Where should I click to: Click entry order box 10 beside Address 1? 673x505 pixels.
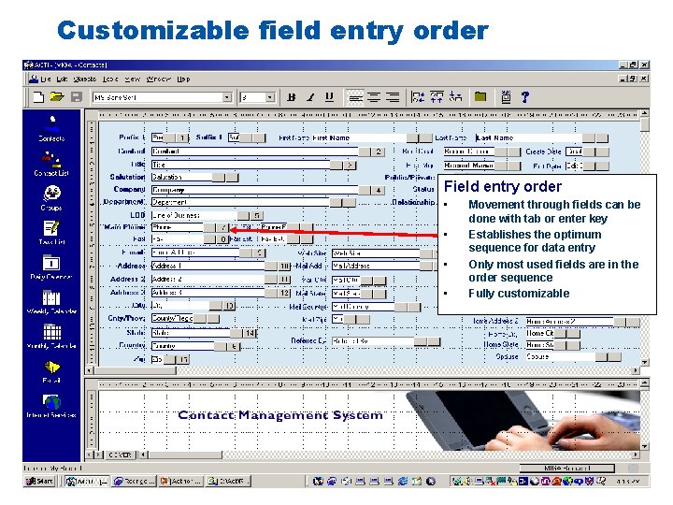tap(284, 267)
